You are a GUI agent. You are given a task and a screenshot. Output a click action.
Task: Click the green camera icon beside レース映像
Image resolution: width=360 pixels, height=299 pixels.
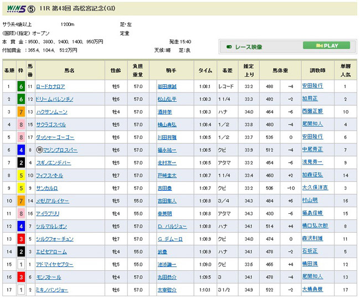coord(229,47)
